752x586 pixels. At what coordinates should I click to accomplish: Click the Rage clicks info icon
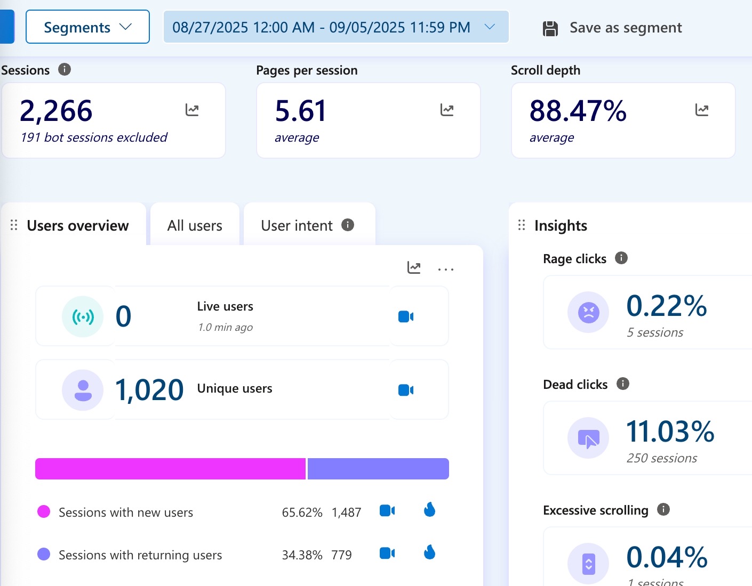[621, 258]
